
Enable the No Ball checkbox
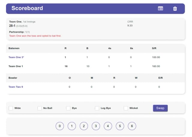click(x=40, y=108)
